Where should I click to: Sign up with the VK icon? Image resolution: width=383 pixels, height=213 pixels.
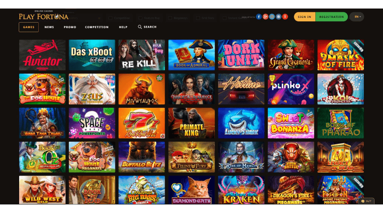point(278,17)
